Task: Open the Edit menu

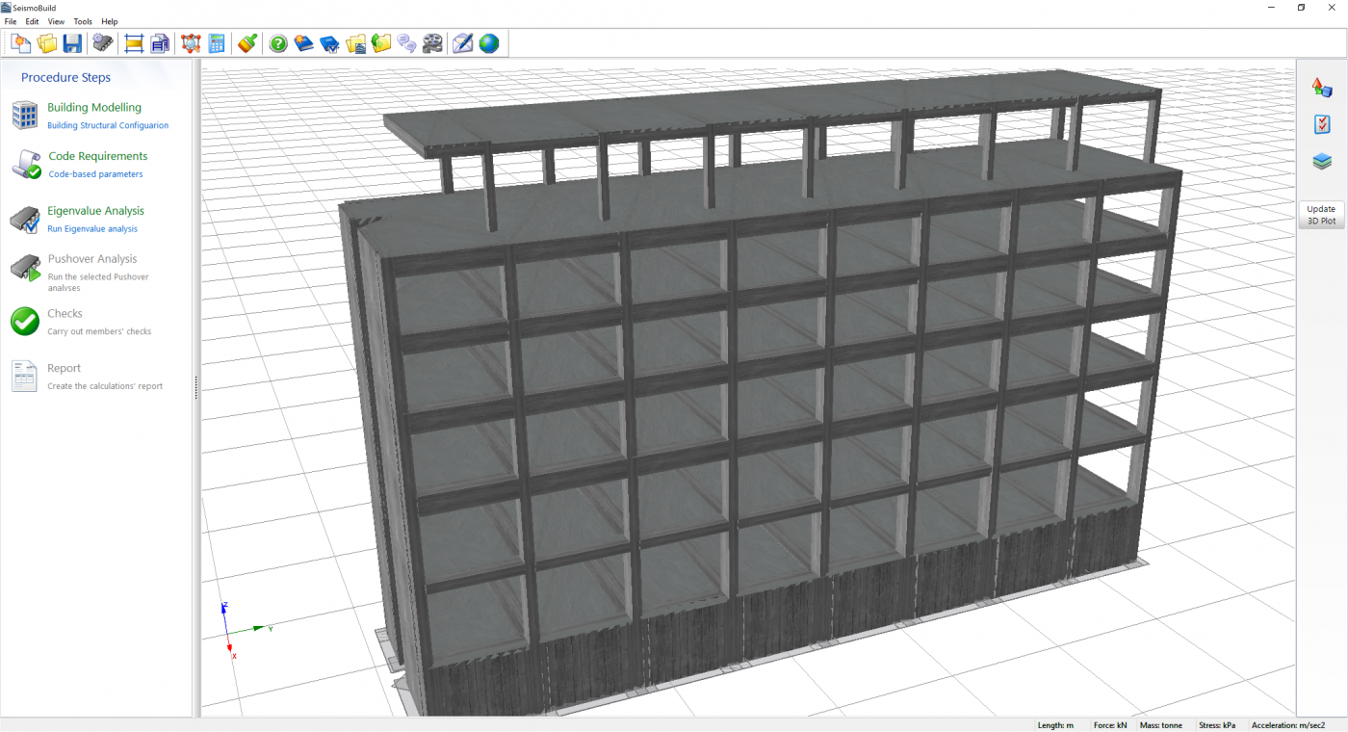Action: [33, 21]
